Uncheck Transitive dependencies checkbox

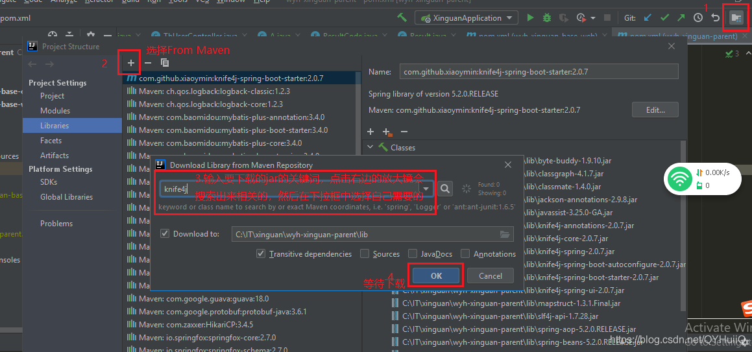pyautogui.click(x=261, y=254)
